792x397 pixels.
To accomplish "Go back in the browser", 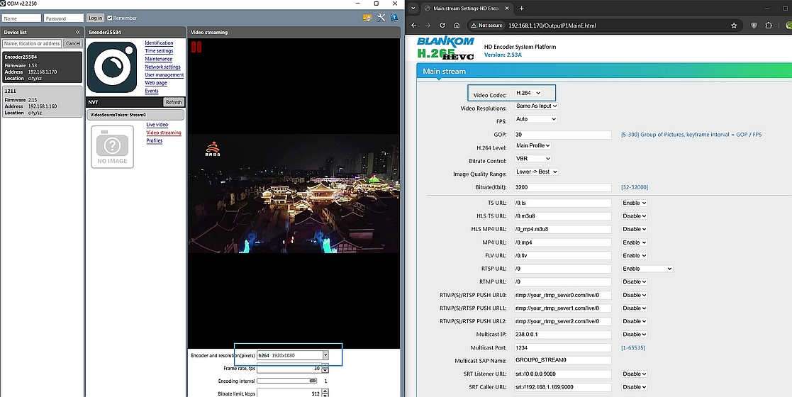I will (413, 26).
